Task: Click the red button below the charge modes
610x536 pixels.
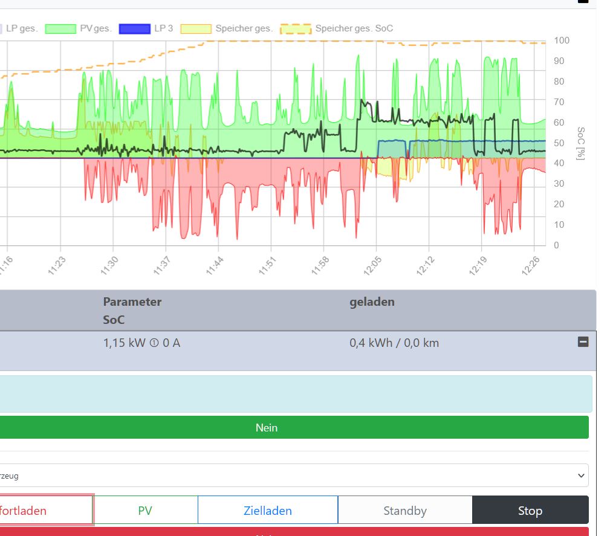Action: (293, 532)
